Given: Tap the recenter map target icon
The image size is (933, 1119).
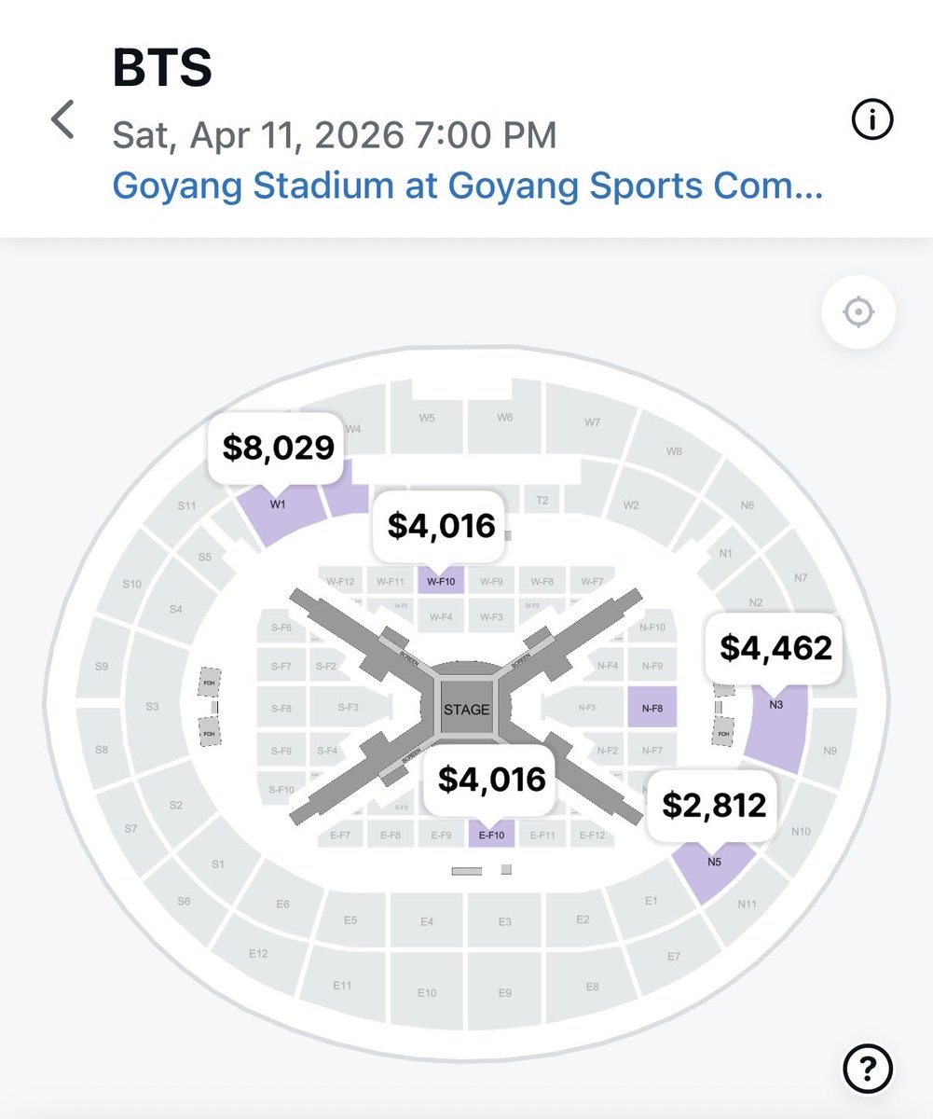Looking at the screenshot, I should click(x=858, y=312).
